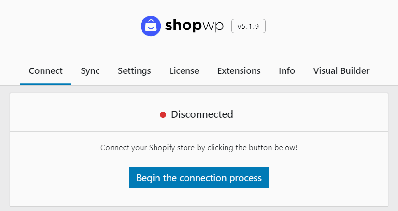
Task: Click the word Shopify in the instructions
Action: 162,148
